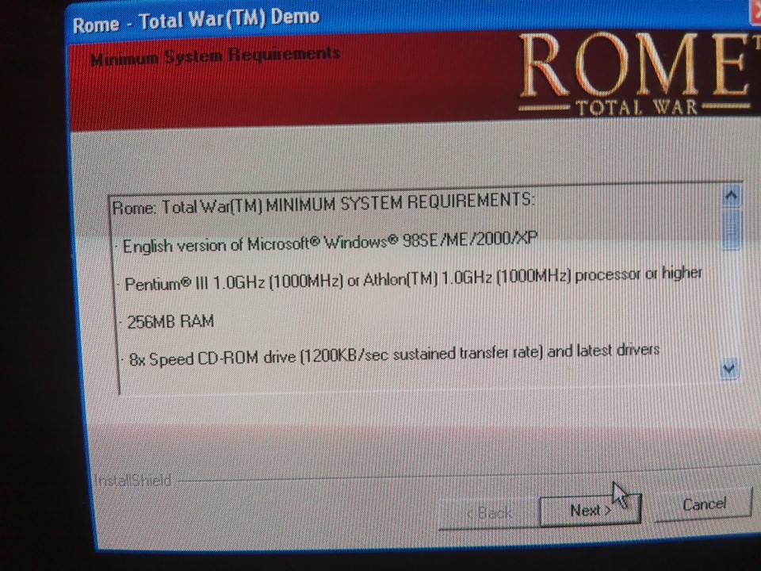Click the '256MB RAM' line

(x=170, y=321)
